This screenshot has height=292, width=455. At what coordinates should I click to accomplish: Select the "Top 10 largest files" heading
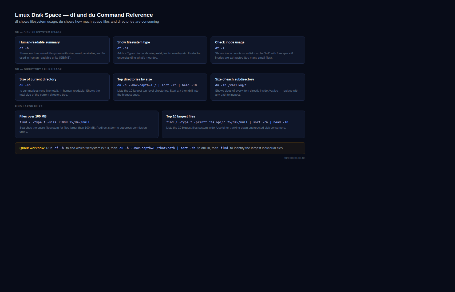click(180, 116)
